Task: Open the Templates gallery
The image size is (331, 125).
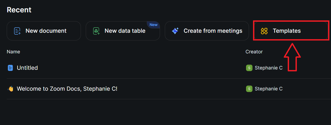Action: click(x=287, y=31)
